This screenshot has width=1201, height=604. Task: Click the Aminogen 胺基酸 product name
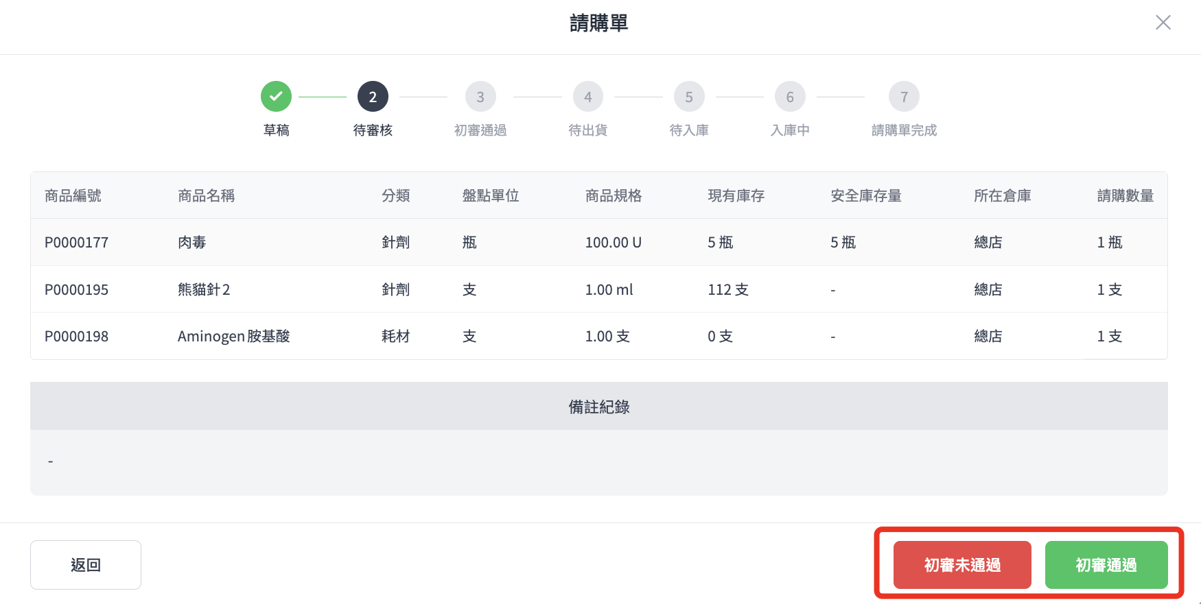point(233,336)
